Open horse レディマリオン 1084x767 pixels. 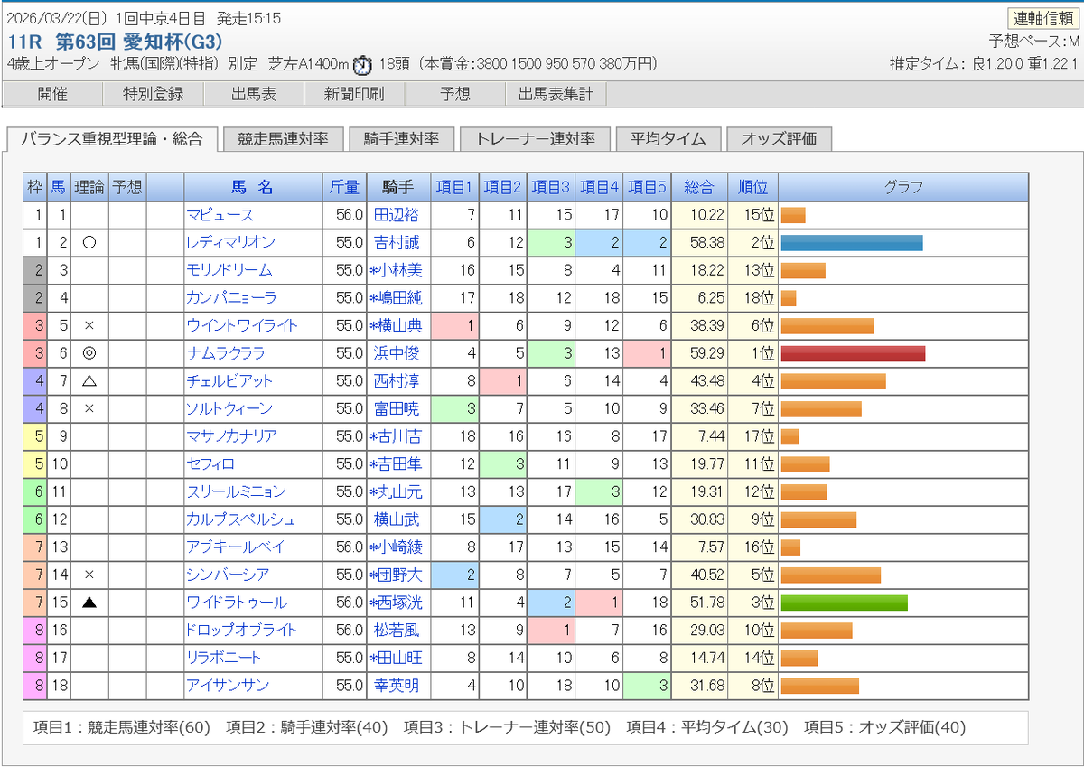tap(230, 243)
